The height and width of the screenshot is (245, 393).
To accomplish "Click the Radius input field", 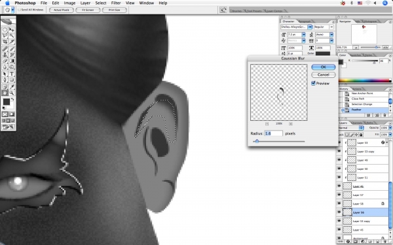I will (273, 133).
